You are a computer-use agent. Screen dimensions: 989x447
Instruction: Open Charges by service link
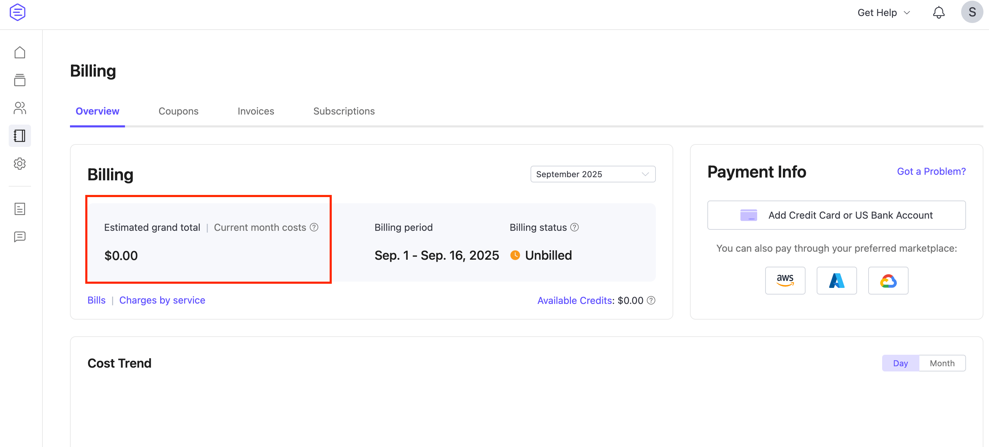tap(162, 300)
